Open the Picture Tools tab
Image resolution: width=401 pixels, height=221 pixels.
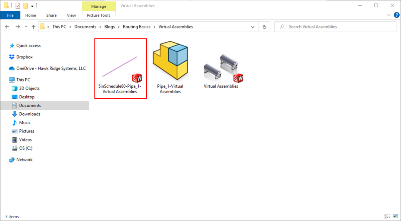[99, 15]
